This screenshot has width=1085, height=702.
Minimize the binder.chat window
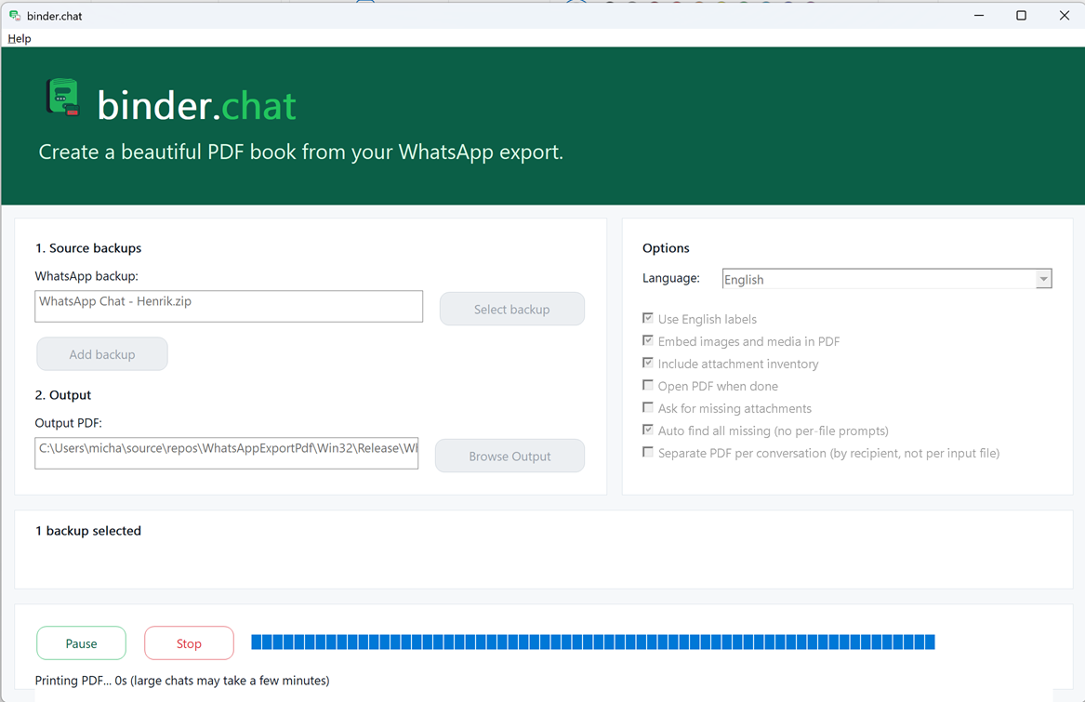(979, 15)
